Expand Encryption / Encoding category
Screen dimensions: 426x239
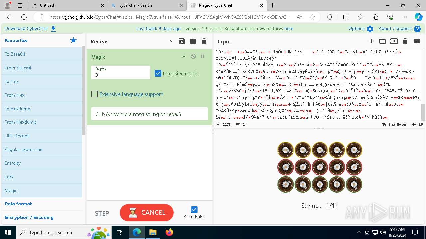pos(41,217)
